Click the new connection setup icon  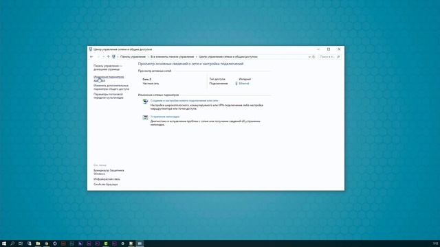click(145, 102)
